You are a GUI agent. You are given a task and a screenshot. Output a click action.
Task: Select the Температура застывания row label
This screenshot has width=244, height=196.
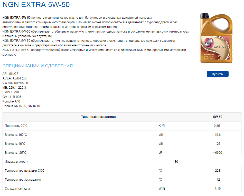coord(23,180)
